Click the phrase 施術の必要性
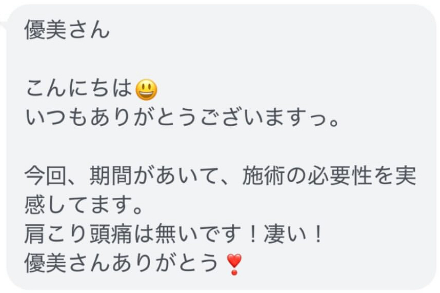 point(308,176)
